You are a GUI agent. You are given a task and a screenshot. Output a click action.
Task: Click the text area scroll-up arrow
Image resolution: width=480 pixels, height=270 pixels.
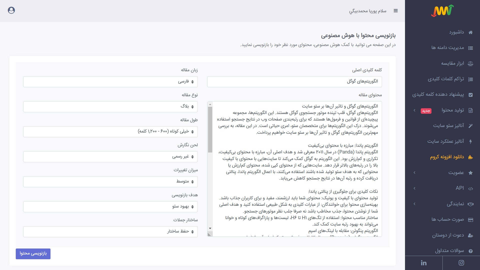[210, 104]
